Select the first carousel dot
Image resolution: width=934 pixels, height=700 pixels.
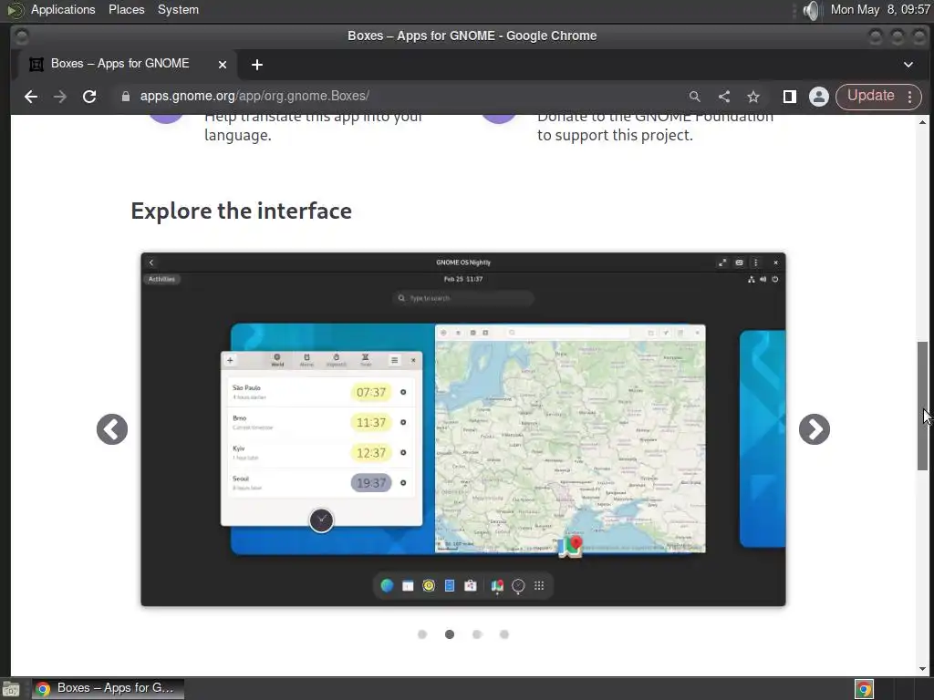point(422,634)
